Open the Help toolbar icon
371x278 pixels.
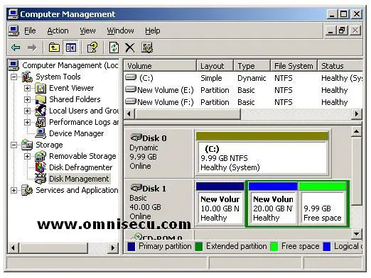92,48
